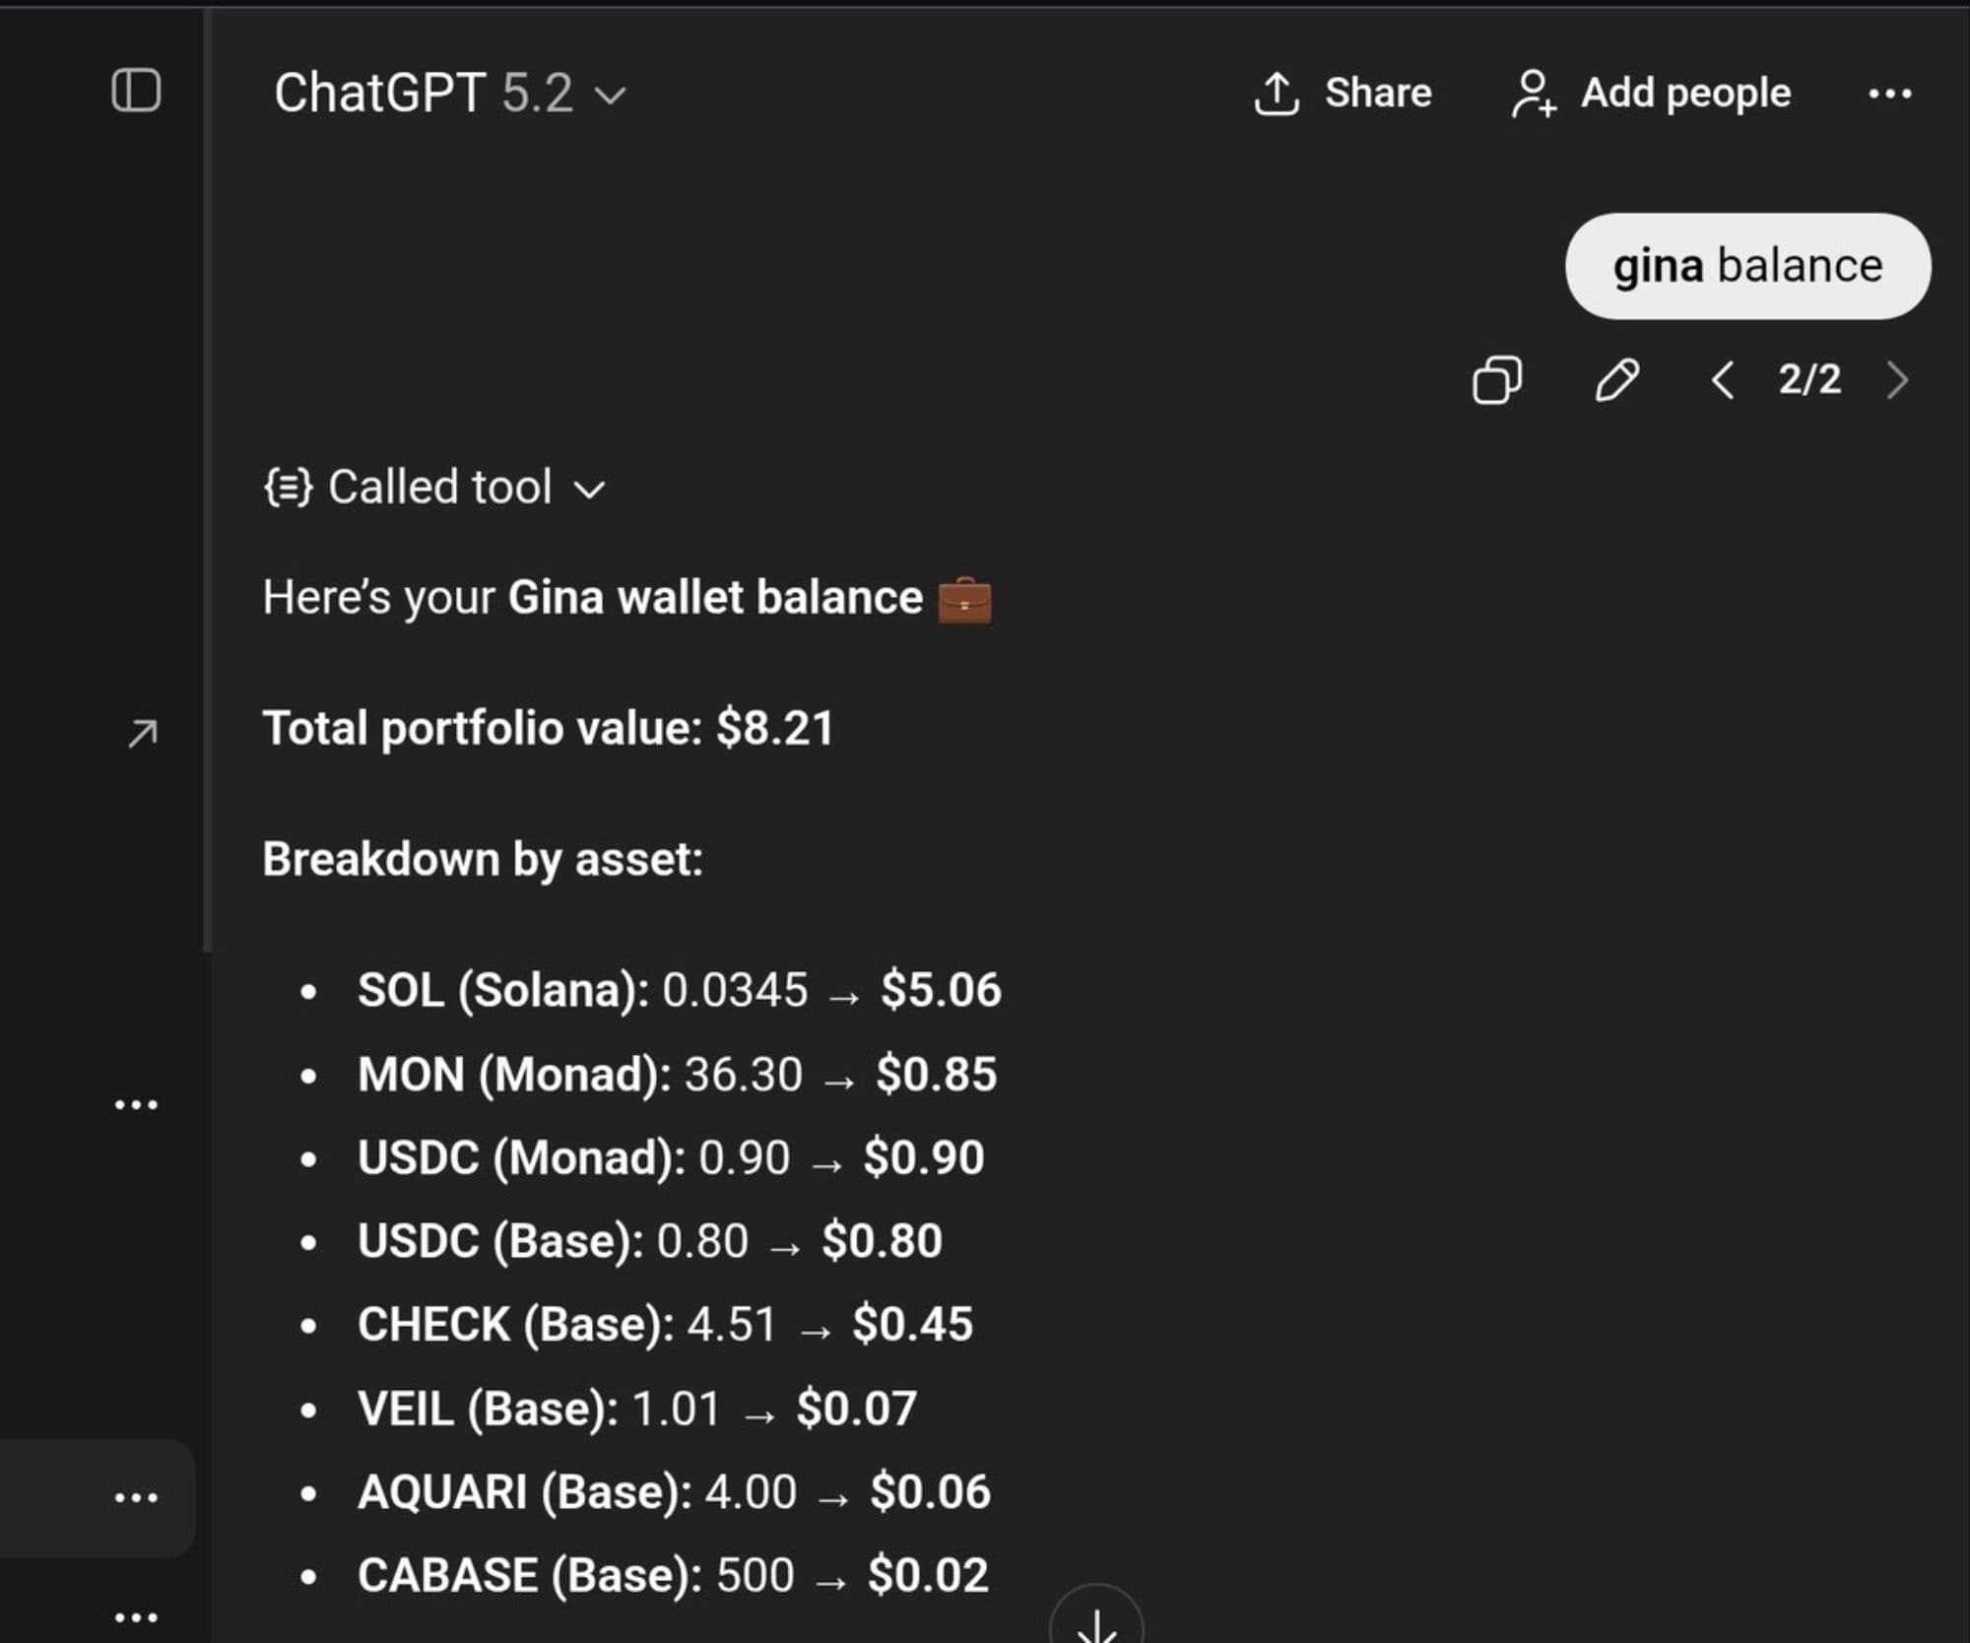Click the Share upload icon

click(x=1277, y=94)
